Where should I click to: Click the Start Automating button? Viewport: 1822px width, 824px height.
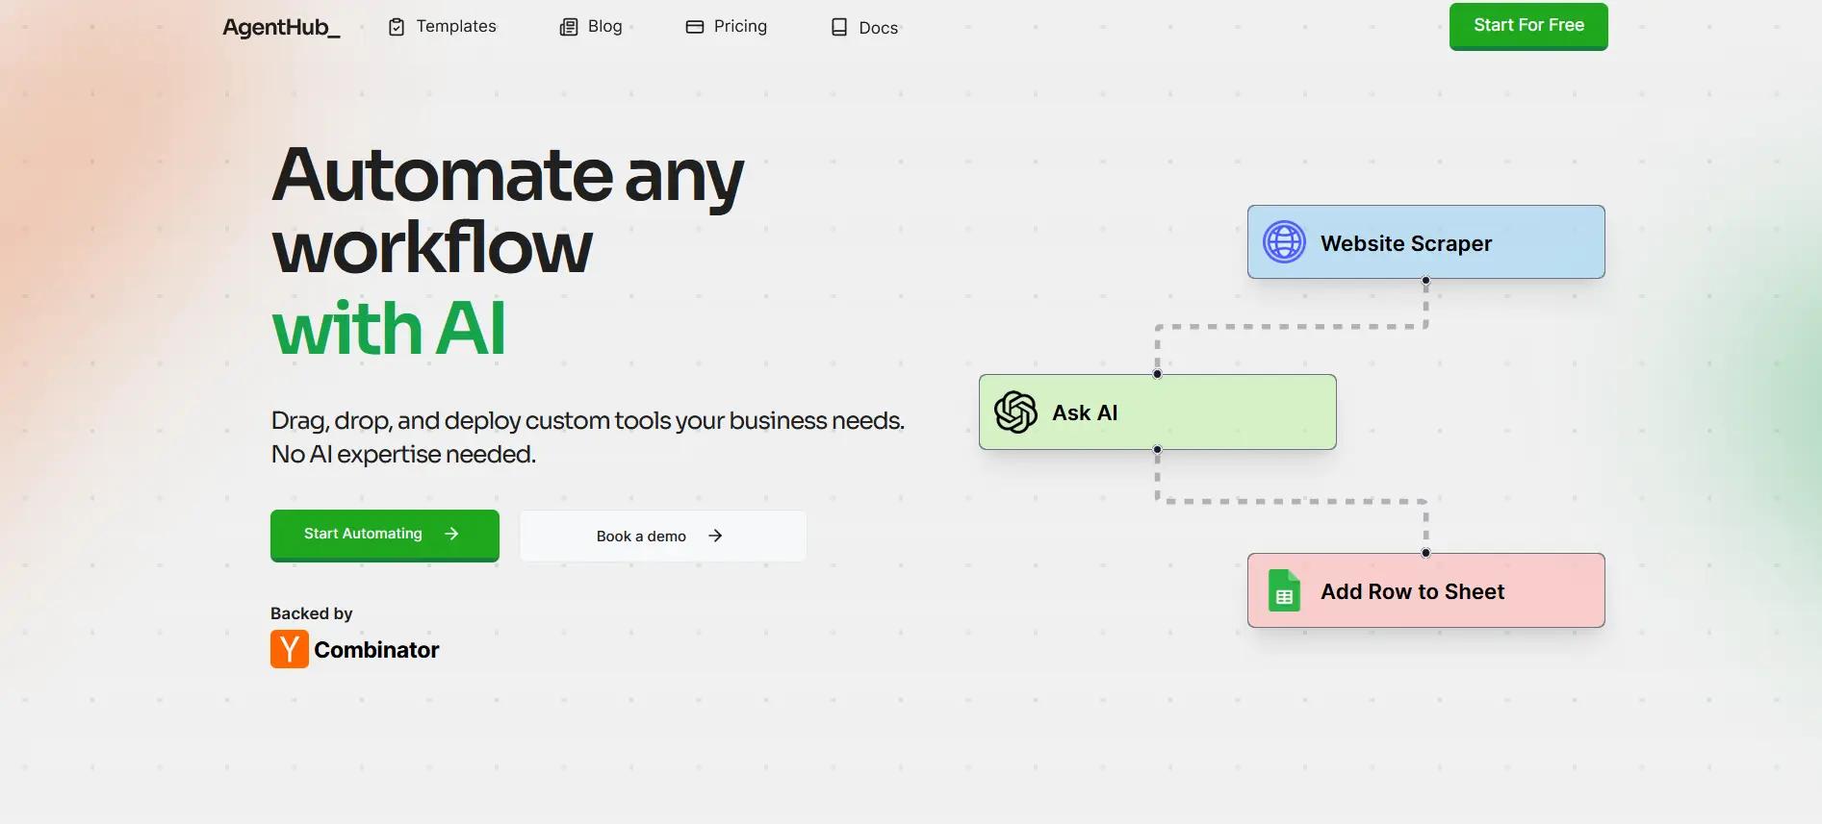click(385, 535)
